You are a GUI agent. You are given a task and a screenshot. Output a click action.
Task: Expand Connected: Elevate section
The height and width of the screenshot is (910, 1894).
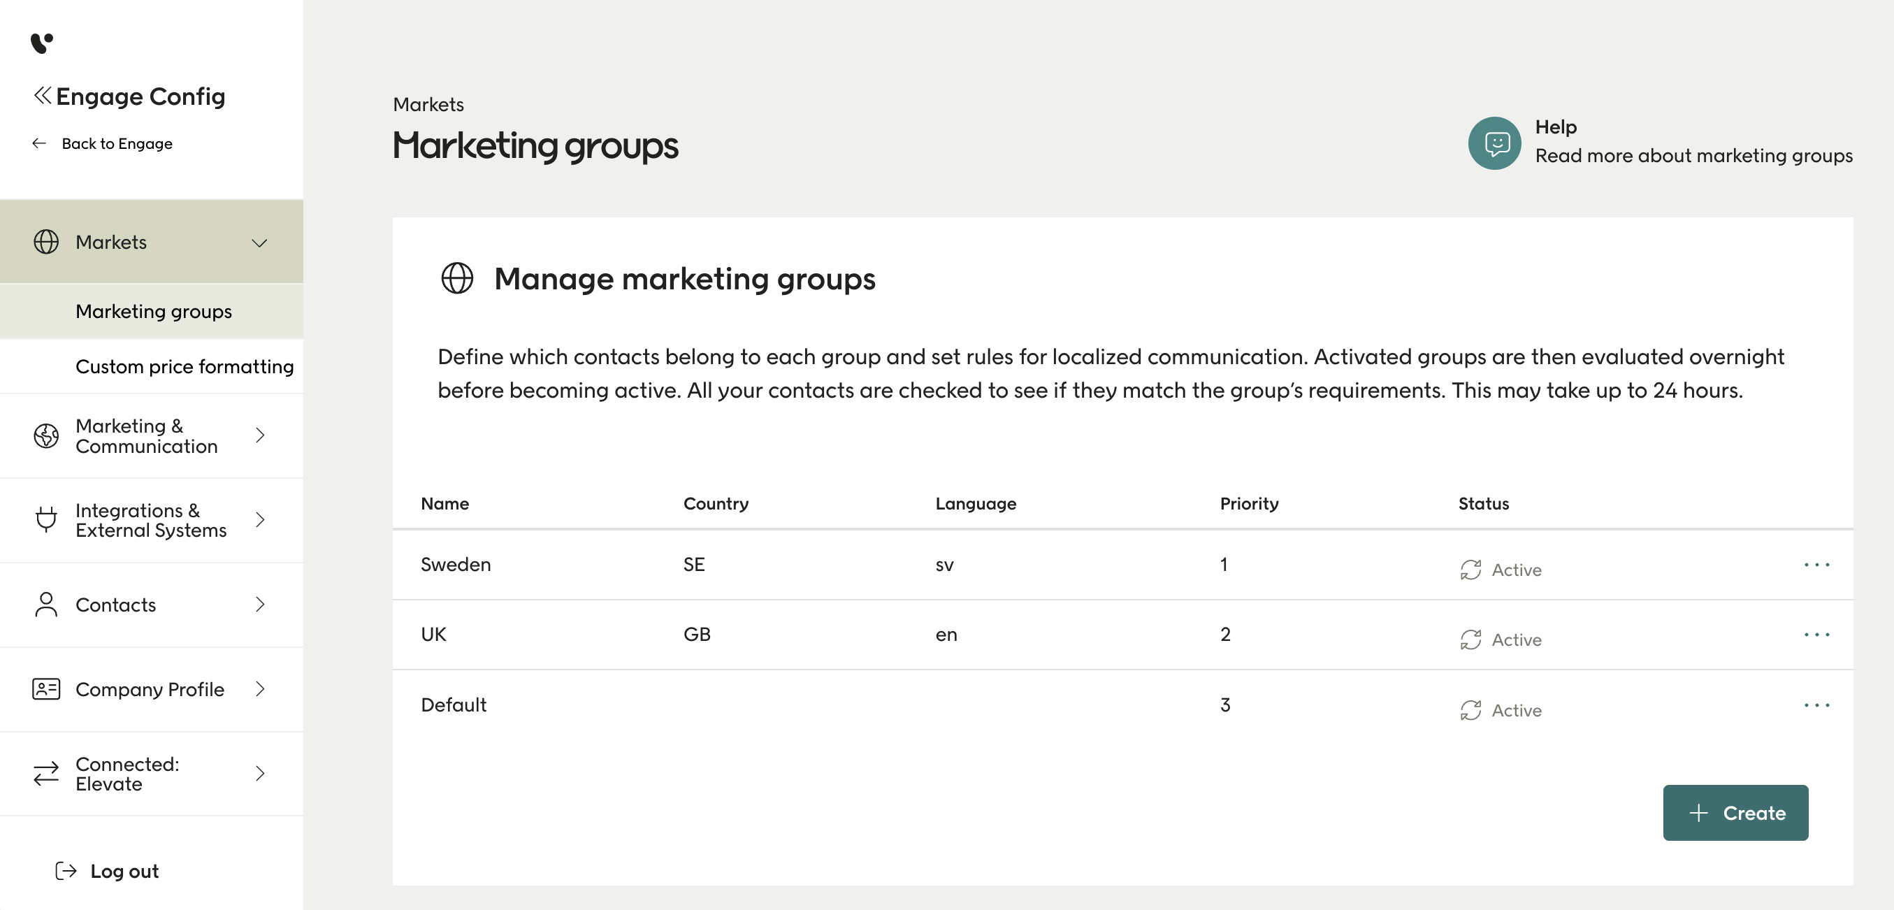point(259,773)
